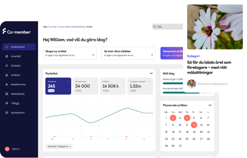Click the search magnifier icon
247x158 pixels.
[155, 27]
